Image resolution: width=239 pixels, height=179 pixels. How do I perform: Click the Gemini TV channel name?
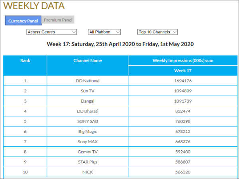88,152
